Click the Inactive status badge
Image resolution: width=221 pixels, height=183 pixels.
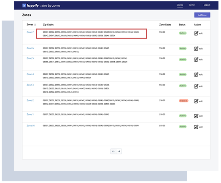(183, 101)
